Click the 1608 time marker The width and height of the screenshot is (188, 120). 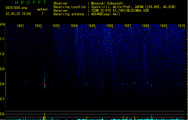pos(146,26)
